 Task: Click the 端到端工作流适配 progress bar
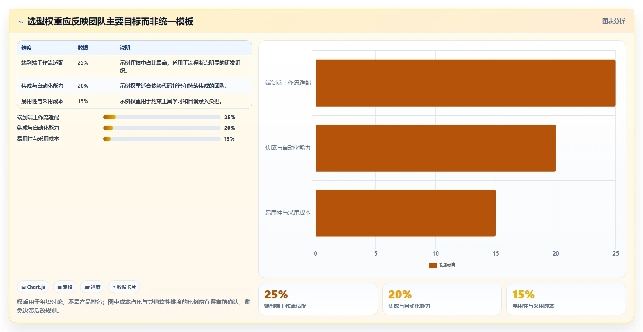click(x=162, y=117)
